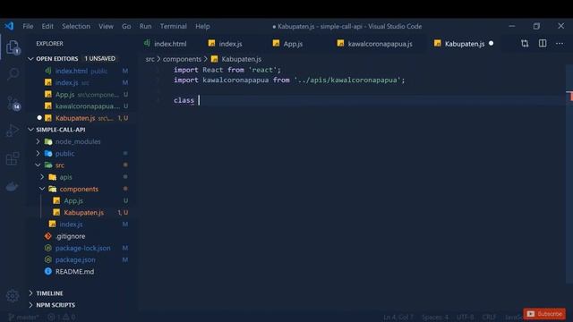Click the master branch in status bar
This screenshot has width=573, height=322.
point(24,317)
